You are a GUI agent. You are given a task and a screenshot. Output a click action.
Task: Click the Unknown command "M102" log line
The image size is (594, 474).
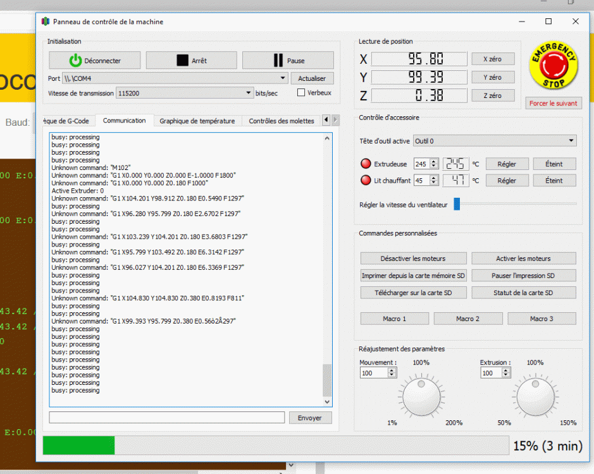click(x=91, y=167)
